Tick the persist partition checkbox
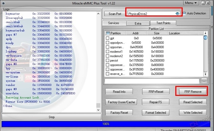Viewport: 214px width, 131px height. [107, 61]
